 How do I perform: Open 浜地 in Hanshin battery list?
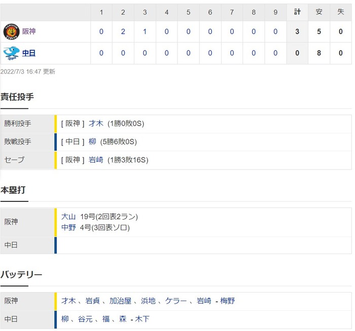point(148,301)
